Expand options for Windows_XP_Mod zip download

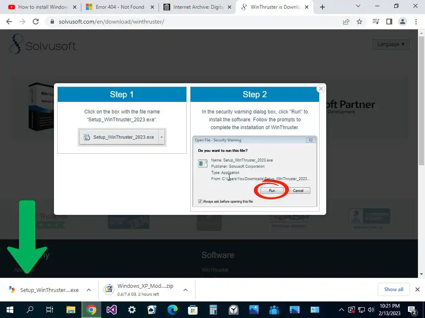click(x=186, y=290)
